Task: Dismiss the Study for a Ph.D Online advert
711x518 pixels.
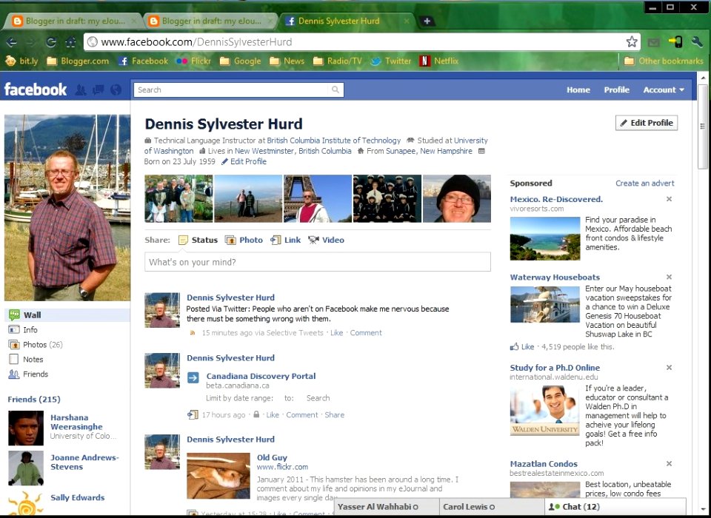Action: (x=669, y=368)
